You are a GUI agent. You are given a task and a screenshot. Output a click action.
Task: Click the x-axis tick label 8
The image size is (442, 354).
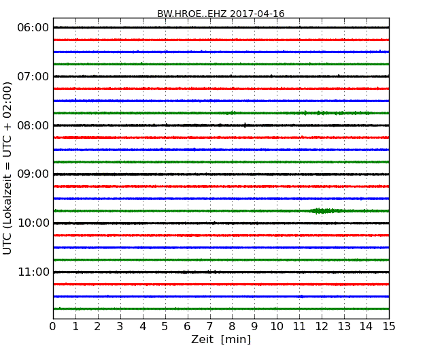click(x=232, y=327)
